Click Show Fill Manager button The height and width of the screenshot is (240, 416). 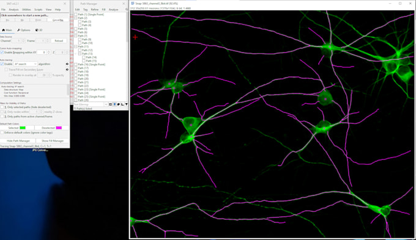53,140
